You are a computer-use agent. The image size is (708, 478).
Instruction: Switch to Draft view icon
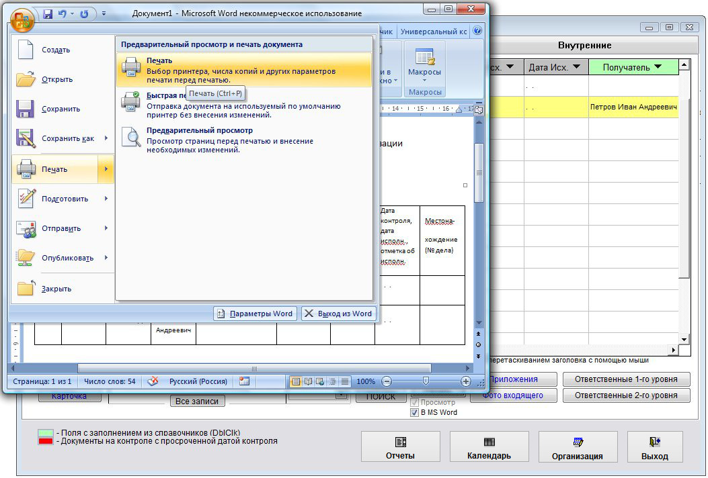(344, 381)
